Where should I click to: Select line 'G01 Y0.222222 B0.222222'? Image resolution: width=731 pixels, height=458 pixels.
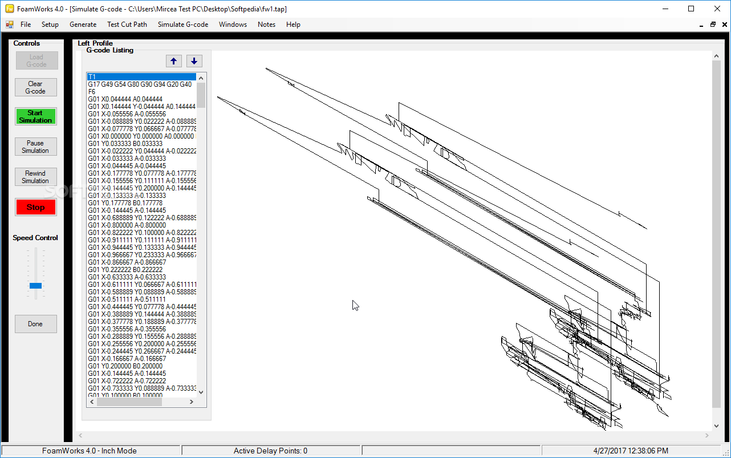pos(141,269)
